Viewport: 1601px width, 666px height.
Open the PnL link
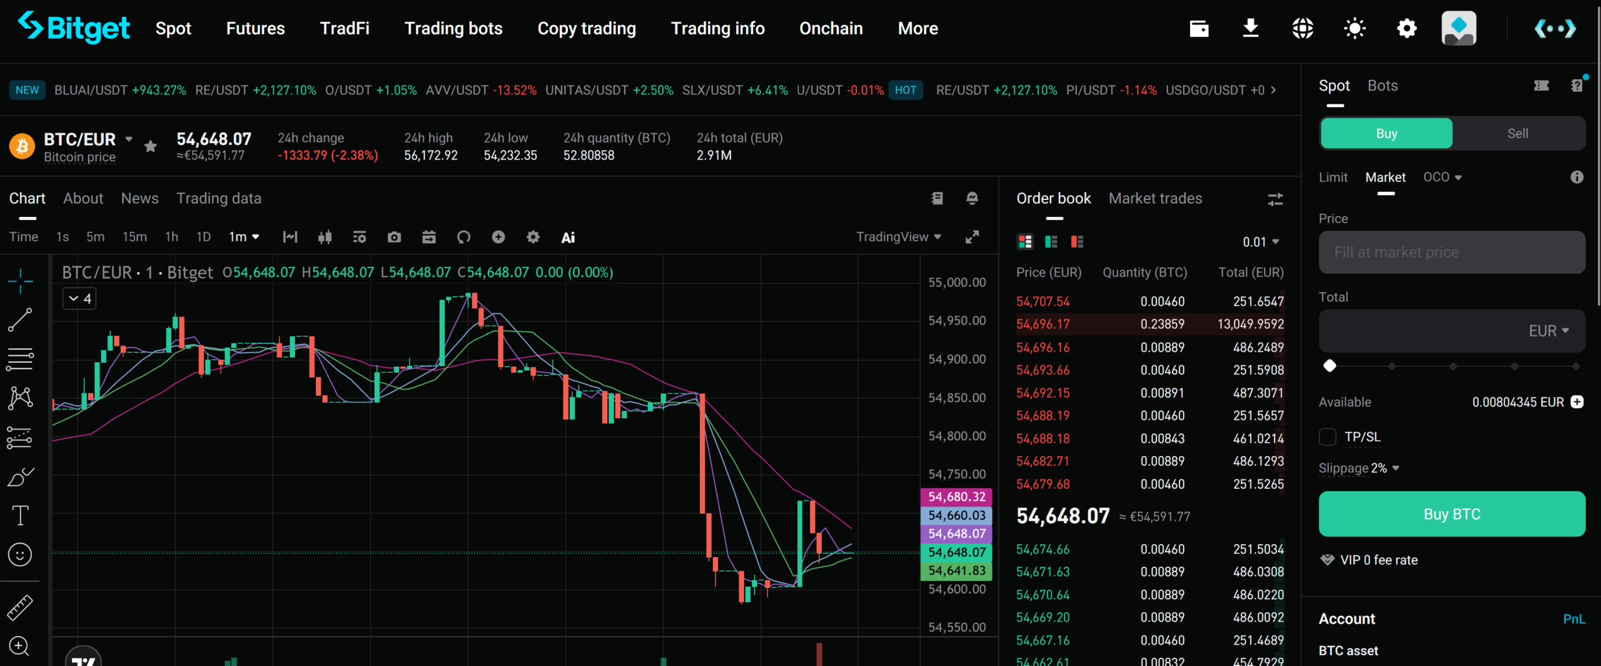pyautogui.click(x=1574, y=619)
